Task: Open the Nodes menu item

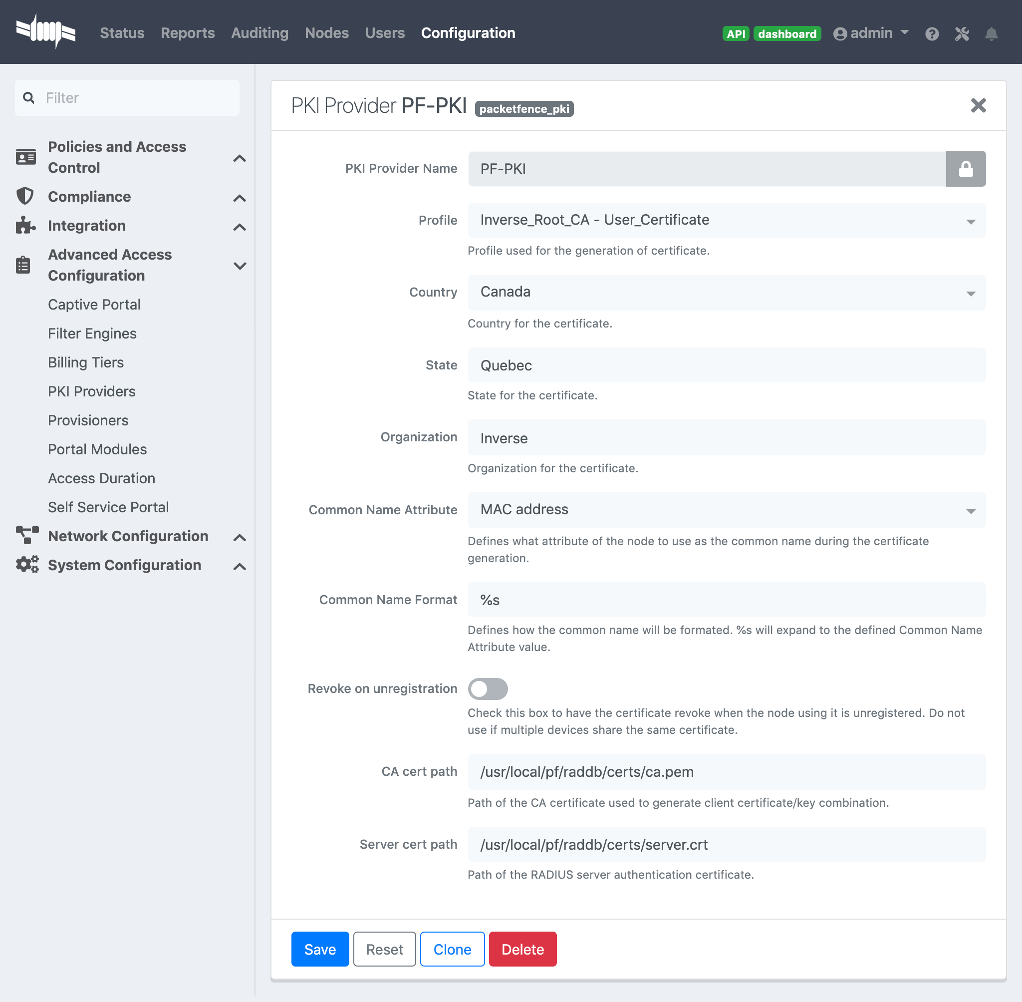Action: [x=327, y=33]
